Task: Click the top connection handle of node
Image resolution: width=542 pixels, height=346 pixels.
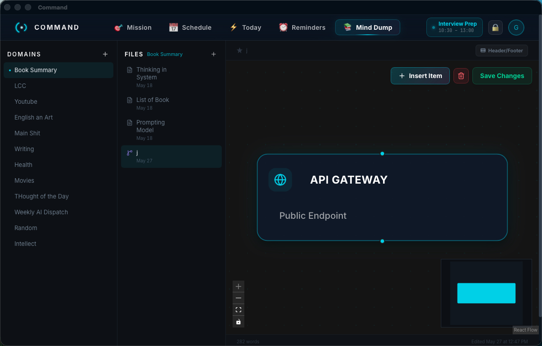Action: [x=382, y=154]
